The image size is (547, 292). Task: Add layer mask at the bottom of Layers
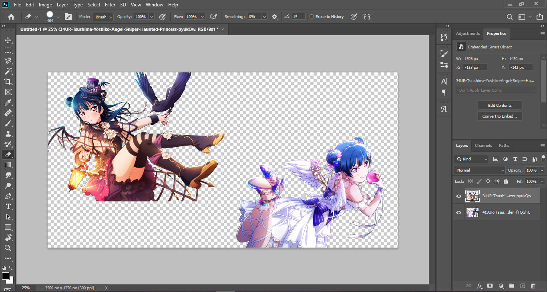(490, 286)
